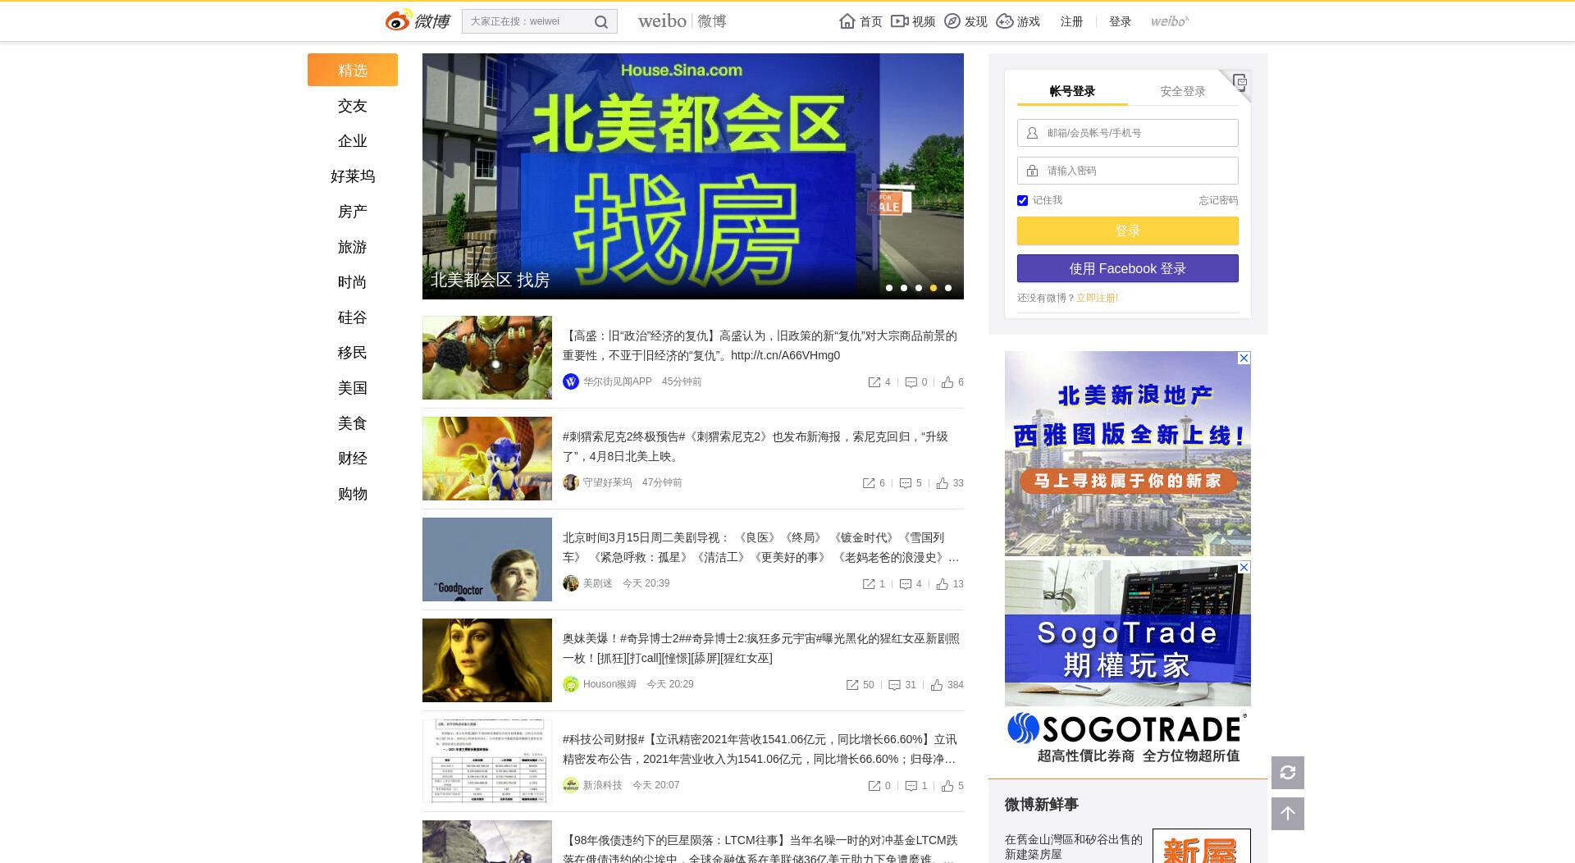The height and width of the screenshot is (863, 1575).
Task: Select the 好莱坞 category
Action: coord(353,176)
